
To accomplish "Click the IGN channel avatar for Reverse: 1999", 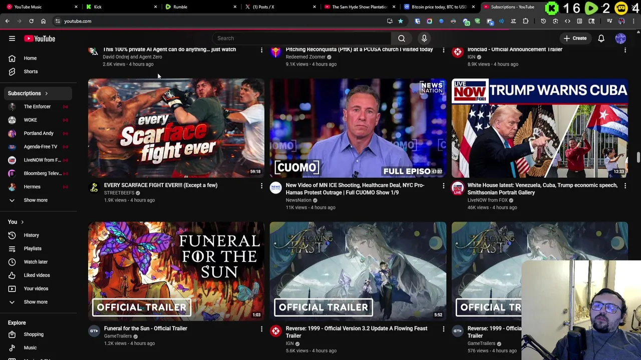I will tap(276, 331).
